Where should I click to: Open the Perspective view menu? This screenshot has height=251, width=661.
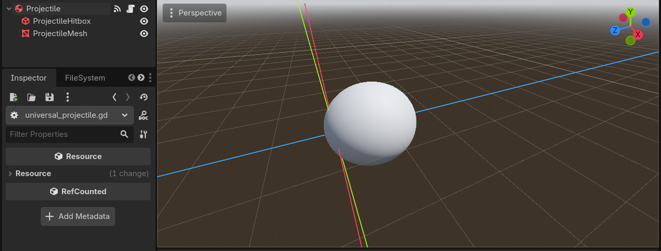[x=194, y=13]
